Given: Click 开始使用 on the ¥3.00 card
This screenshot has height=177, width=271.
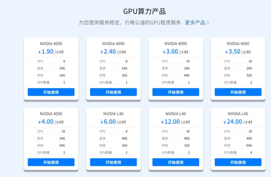Looking at the screenshot, I should [176, 92].
